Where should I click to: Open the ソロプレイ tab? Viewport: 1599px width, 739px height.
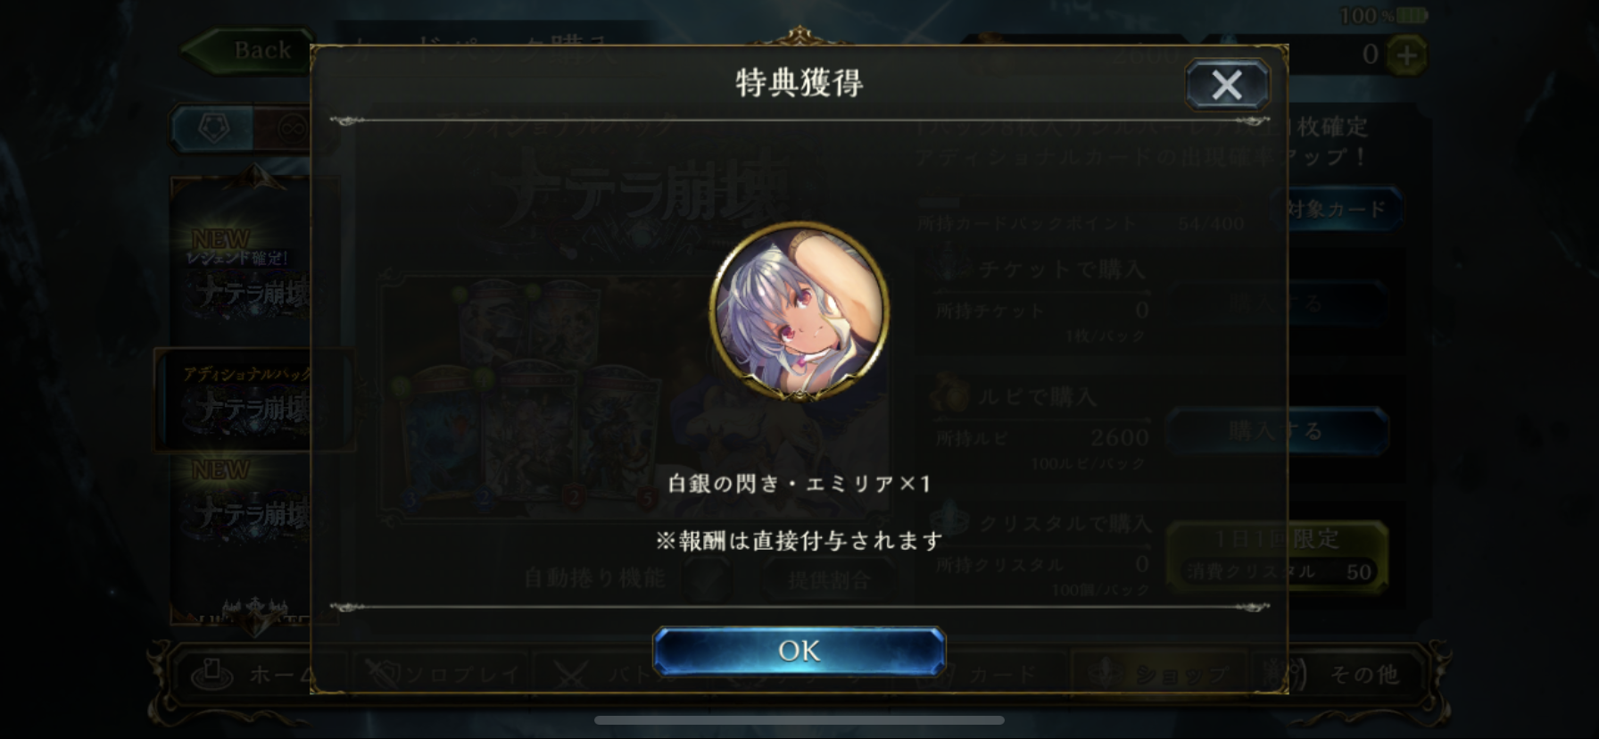coord(443,675)
